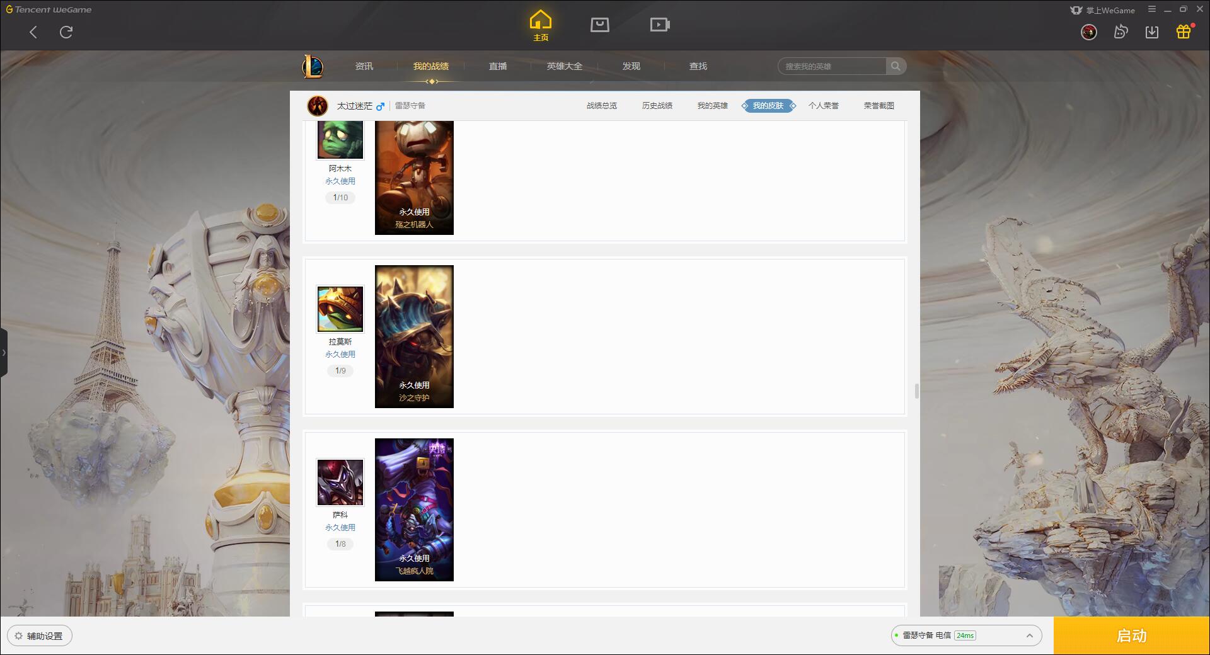The height and width of the screenshot is (655, 1210).
Task: Click the user avatar in top bar
Action: [x=1089, y=32]
